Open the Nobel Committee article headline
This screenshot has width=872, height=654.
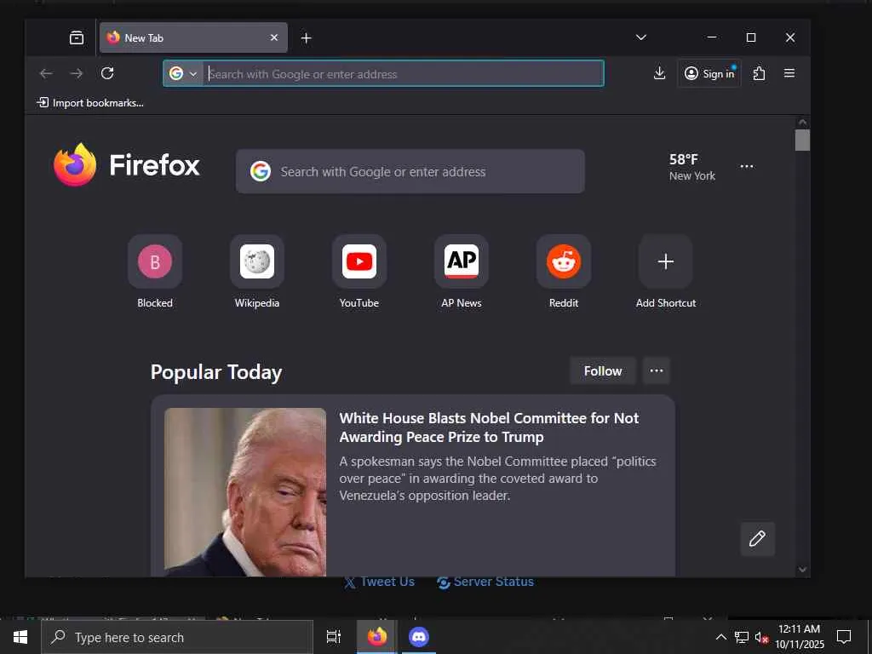pyautogui.click(x=489, y=427)
